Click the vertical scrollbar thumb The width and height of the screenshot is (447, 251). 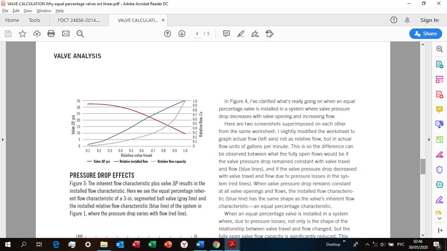(423, 166)
